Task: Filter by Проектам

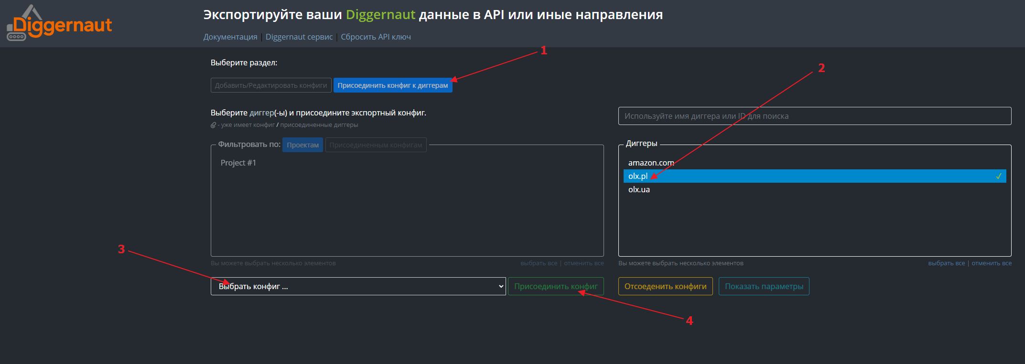Action: [x=302, y=145]
